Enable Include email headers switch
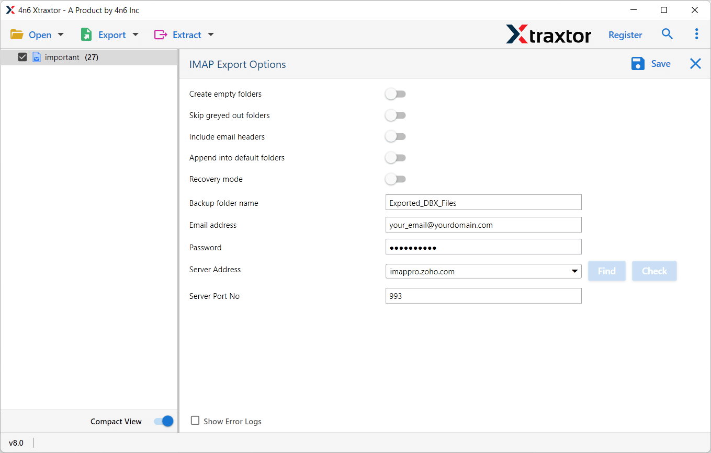The width and height of the screenshot is (711, 453). pyautogui.click(x=396, y=136)
